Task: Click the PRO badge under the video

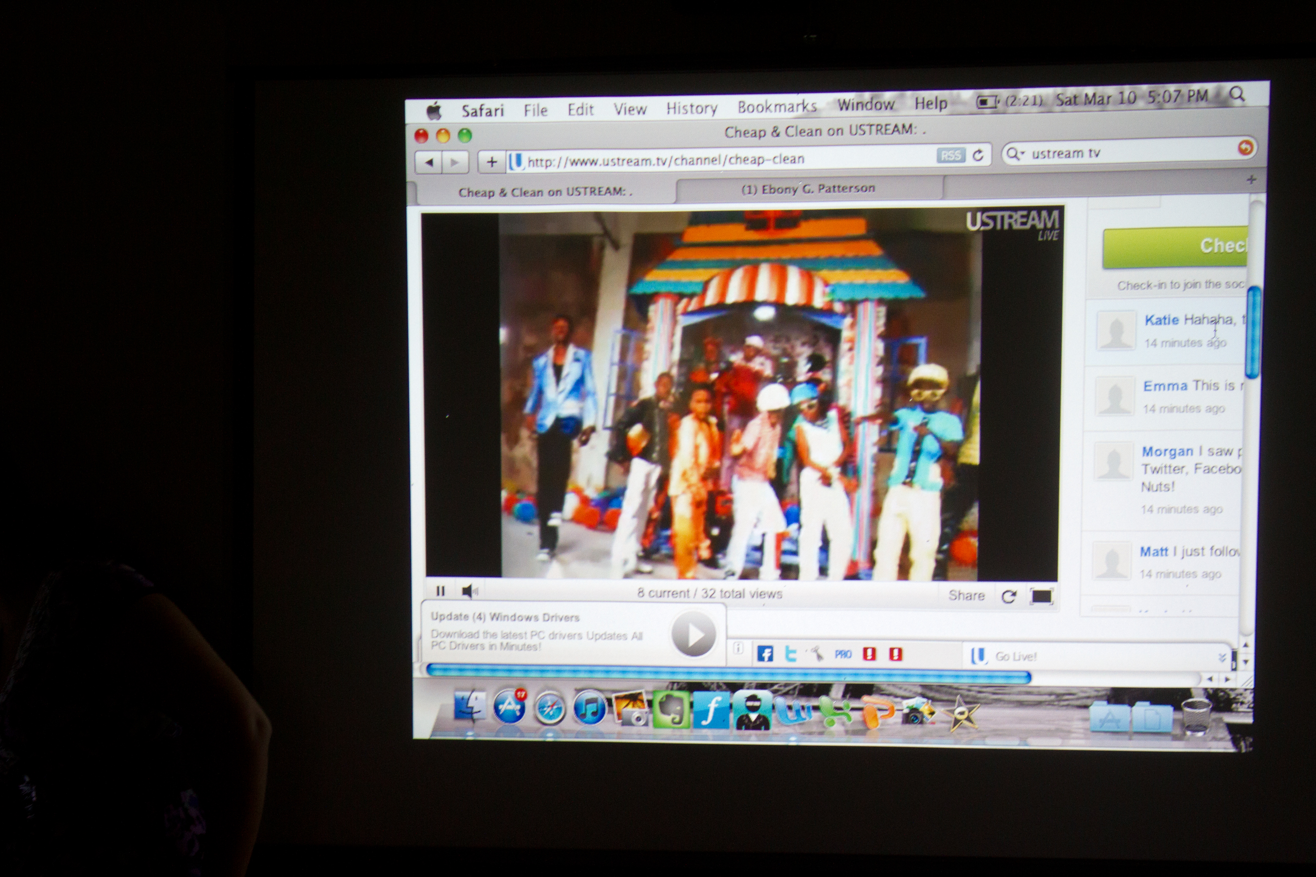Action: click(843, 654)
